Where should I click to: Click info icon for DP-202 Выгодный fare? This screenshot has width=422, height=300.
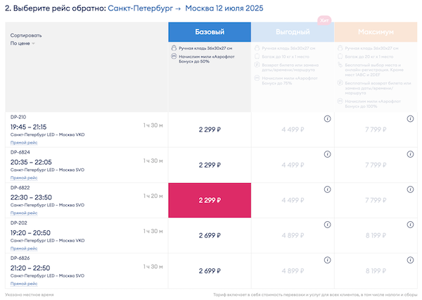point(327,224)
